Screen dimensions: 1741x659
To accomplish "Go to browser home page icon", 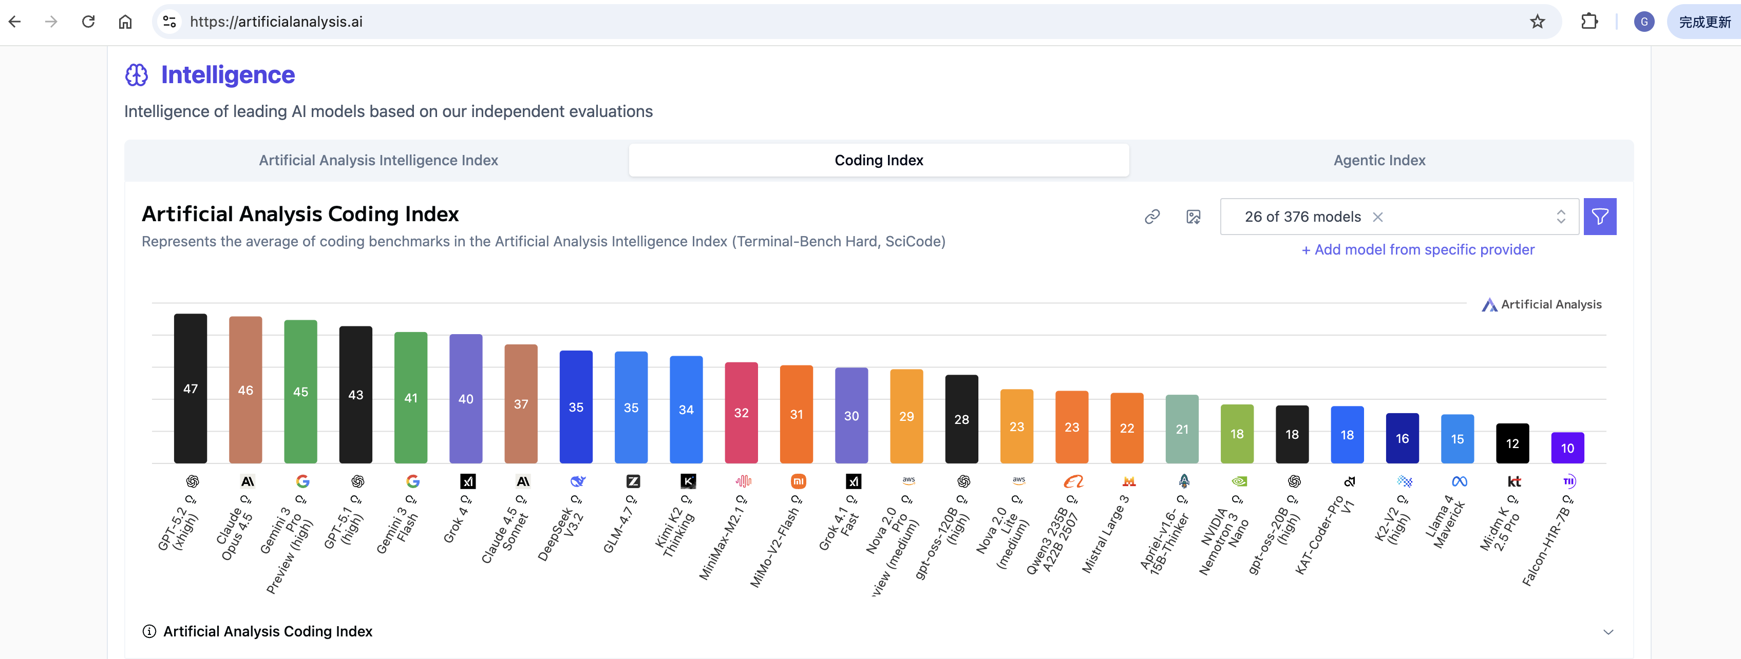I will [125, 22].
